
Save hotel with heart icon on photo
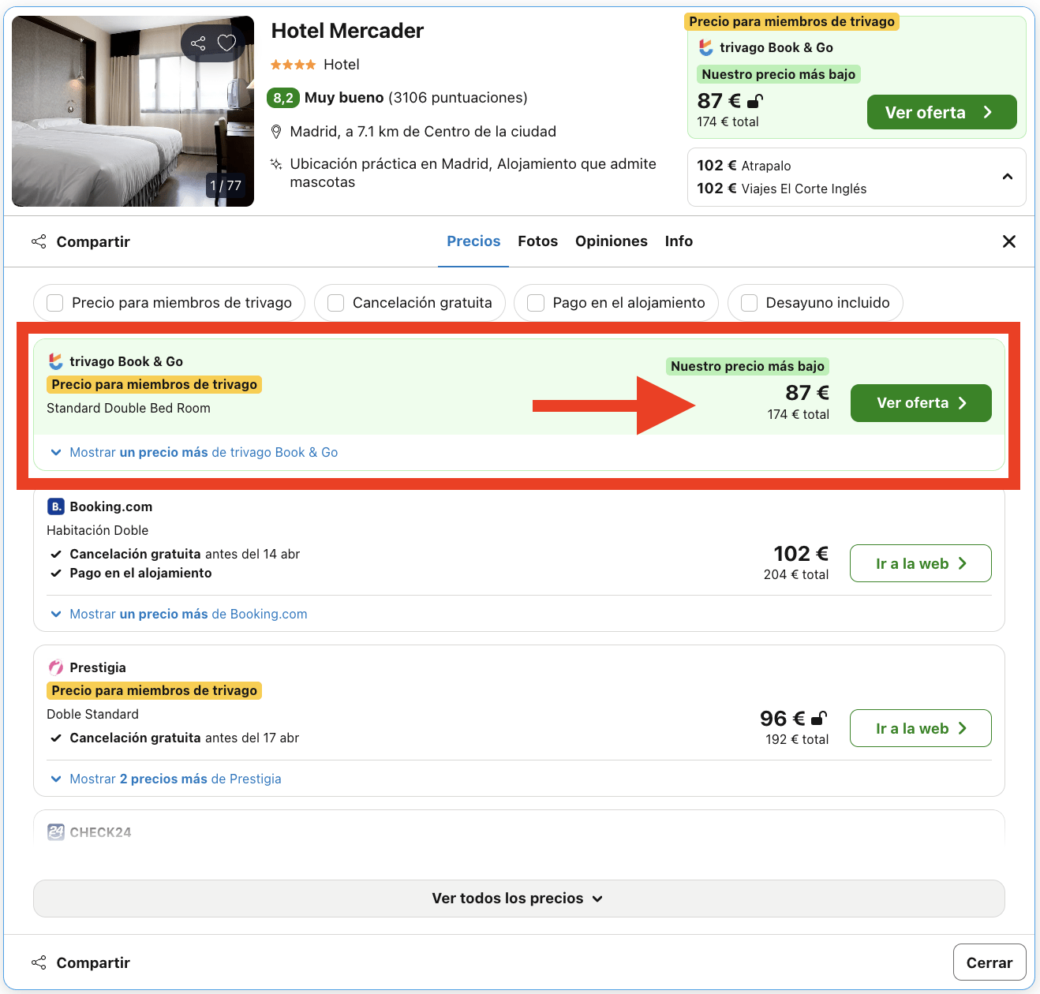(226, 43)
